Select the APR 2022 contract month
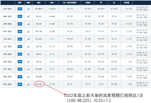 pyautogui.click(x=7, y=24)
